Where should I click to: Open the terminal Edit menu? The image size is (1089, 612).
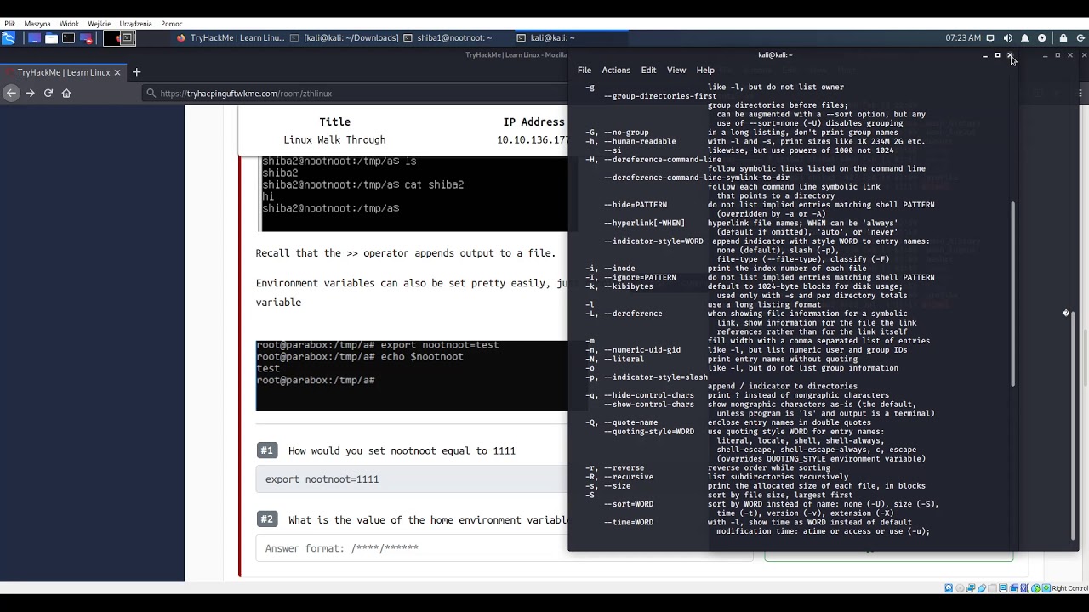648,70
